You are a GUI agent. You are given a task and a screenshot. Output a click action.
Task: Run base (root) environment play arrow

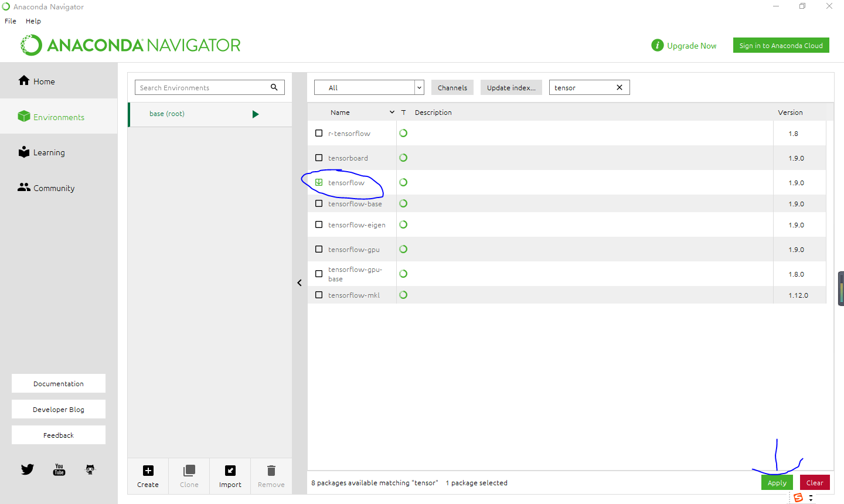pos(256,114)
